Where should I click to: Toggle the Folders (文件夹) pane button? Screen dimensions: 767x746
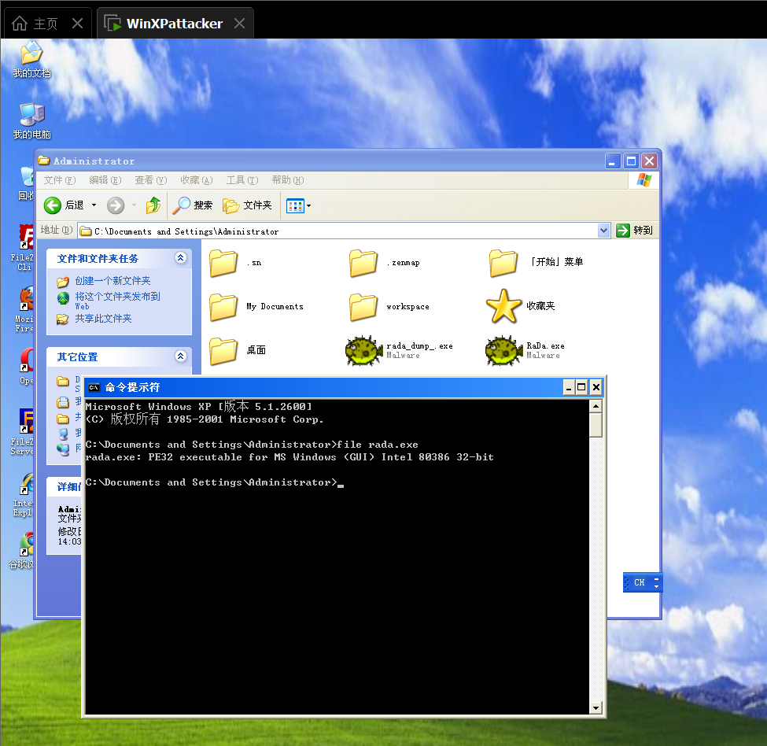coord(247,205)
